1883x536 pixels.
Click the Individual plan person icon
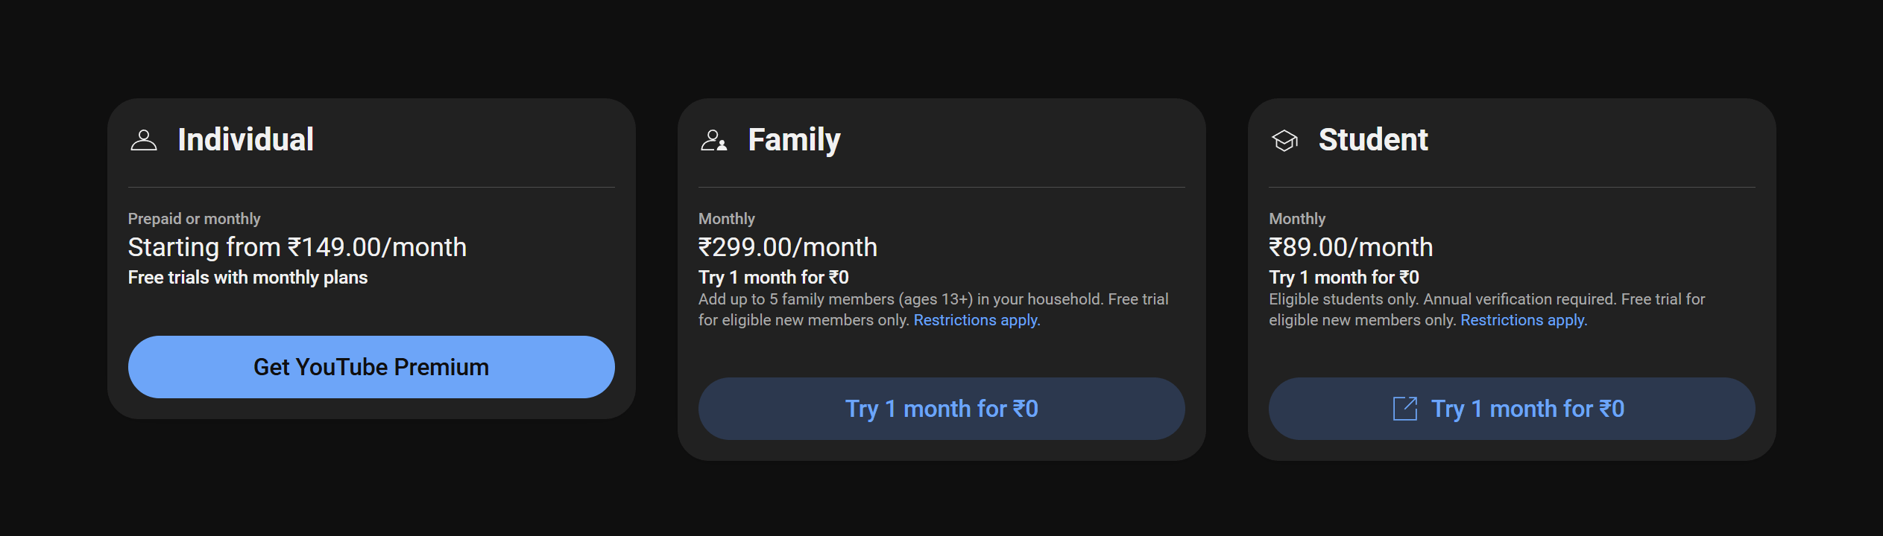[144, 141]
